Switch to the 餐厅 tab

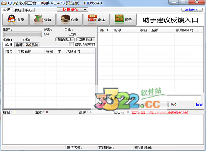pyautogui.click(x=29, y=10)
